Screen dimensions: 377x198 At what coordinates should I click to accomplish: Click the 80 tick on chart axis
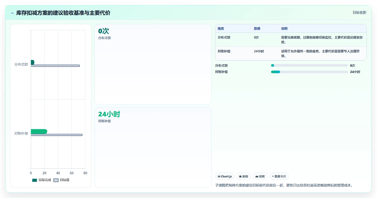coord(85,173)
